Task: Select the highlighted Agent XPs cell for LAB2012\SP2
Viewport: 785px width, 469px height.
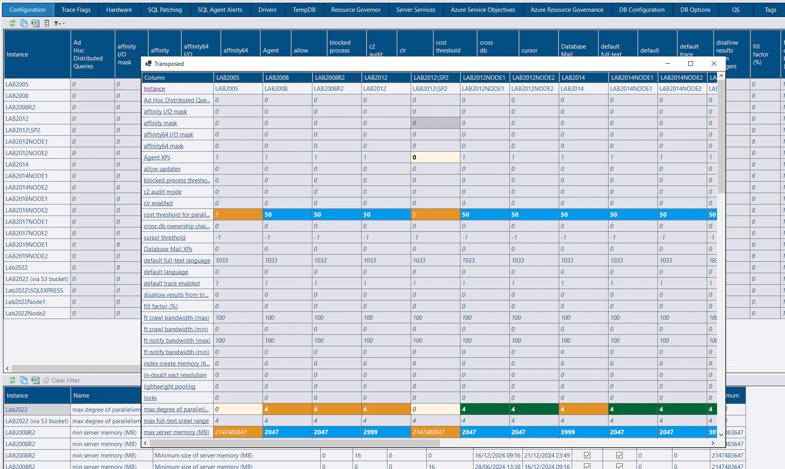Action: pos(435,158)
